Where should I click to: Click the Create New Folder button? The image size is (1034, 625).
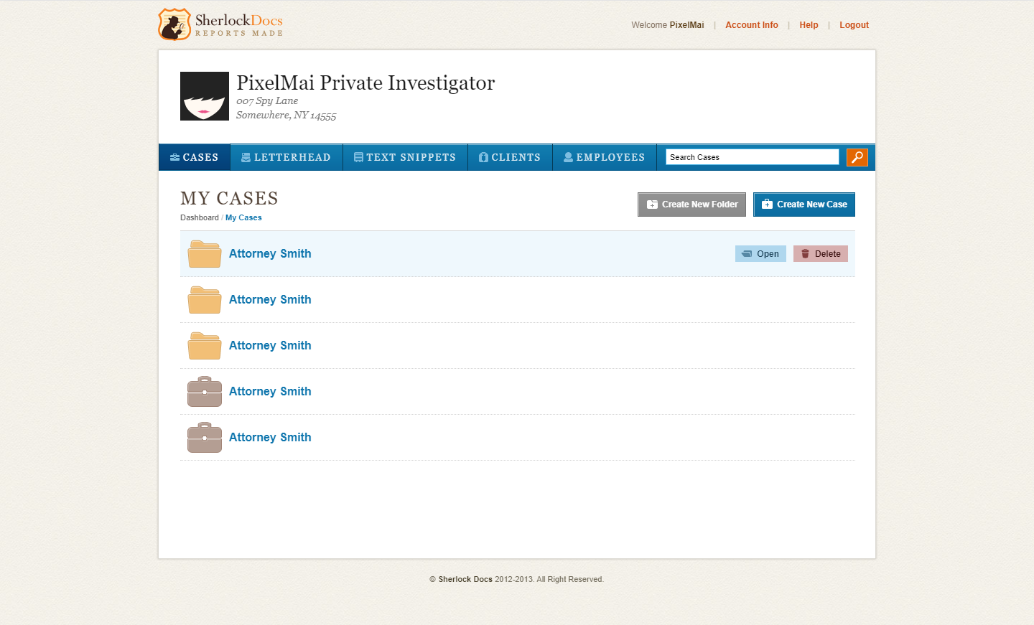click(x=691, y=205)
